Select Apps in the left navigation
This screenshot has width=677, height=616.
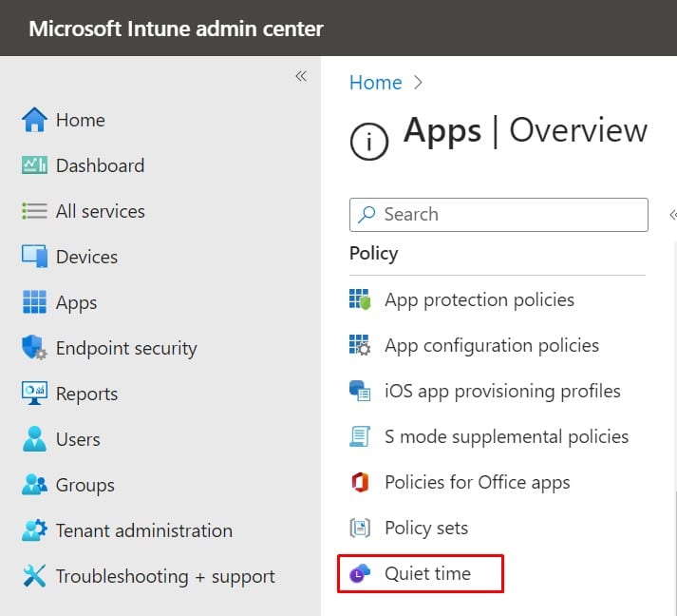click(76, 302)
